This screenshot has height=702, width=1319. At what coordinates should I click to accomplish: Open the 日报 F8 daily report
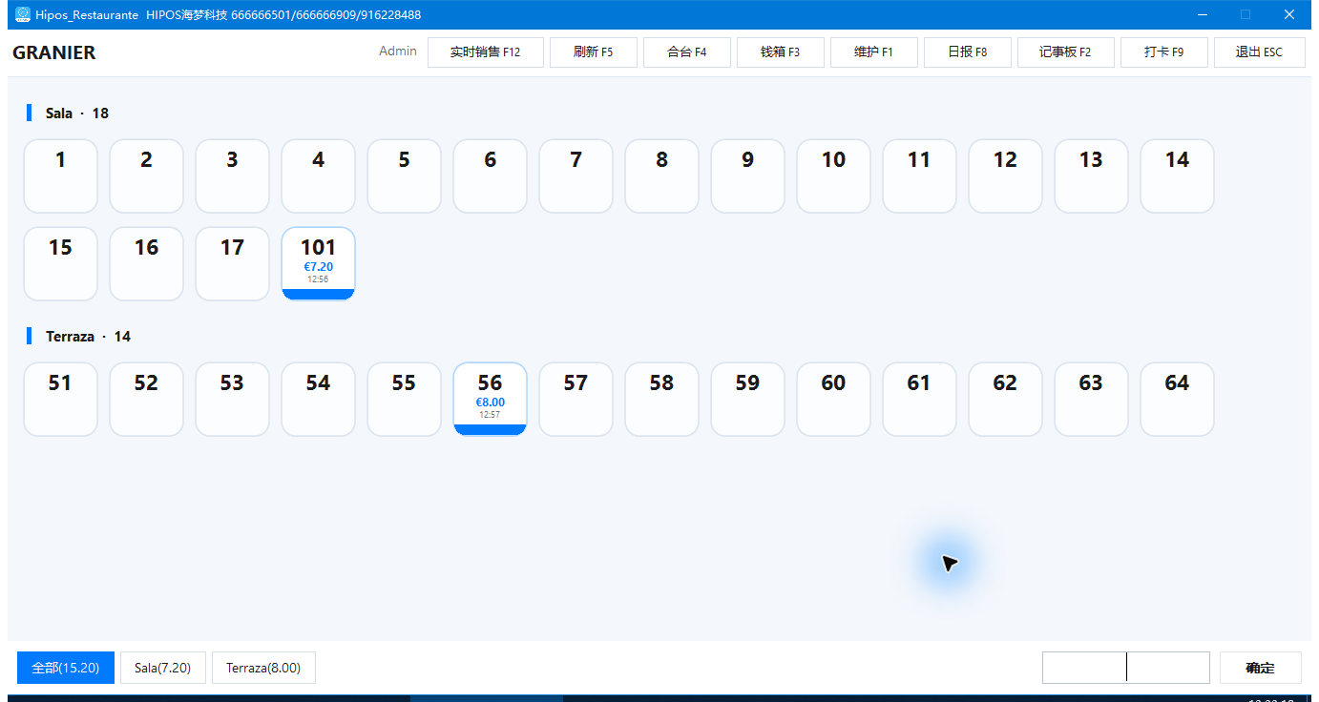point(968,52)
